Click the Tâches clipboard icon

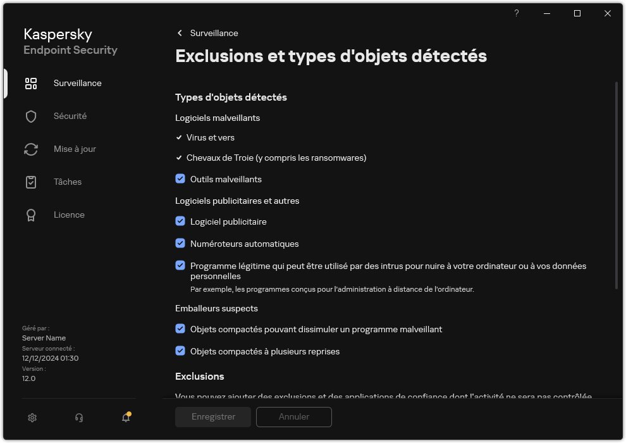pyautogui.click(x=31, y=182)
